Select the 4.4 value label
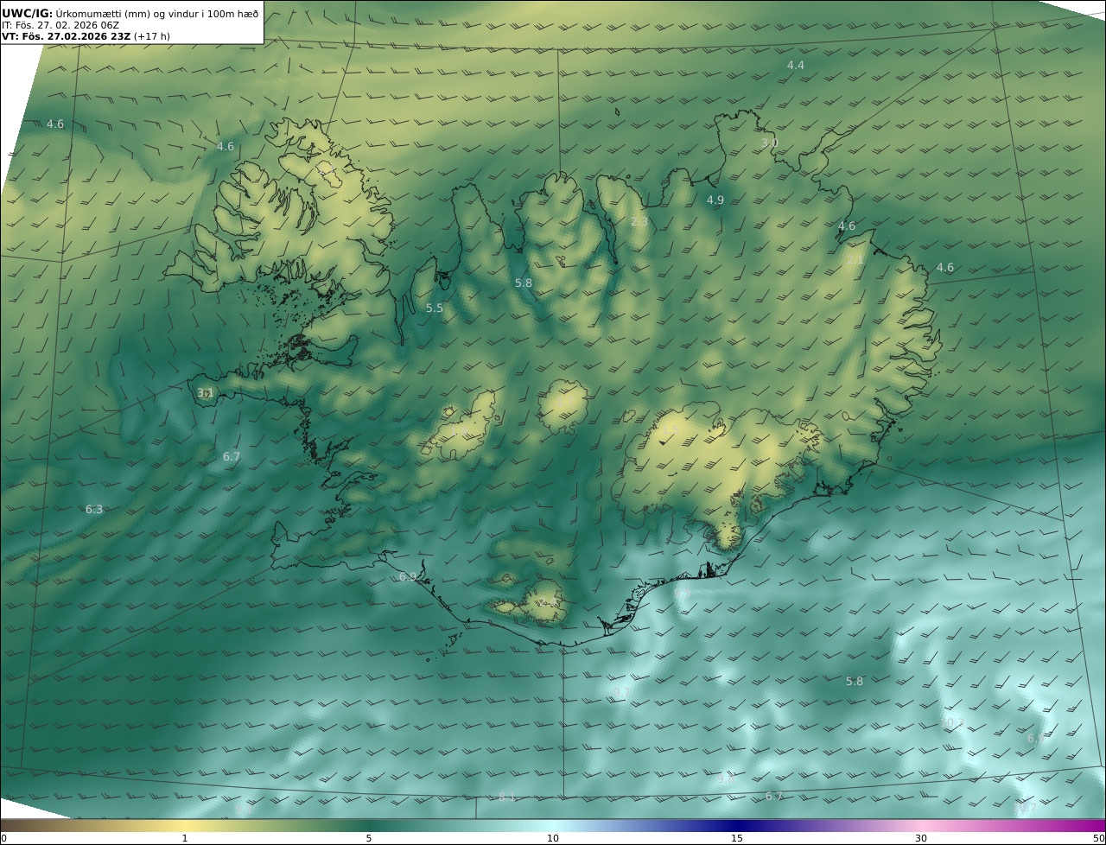 [796, 66]
